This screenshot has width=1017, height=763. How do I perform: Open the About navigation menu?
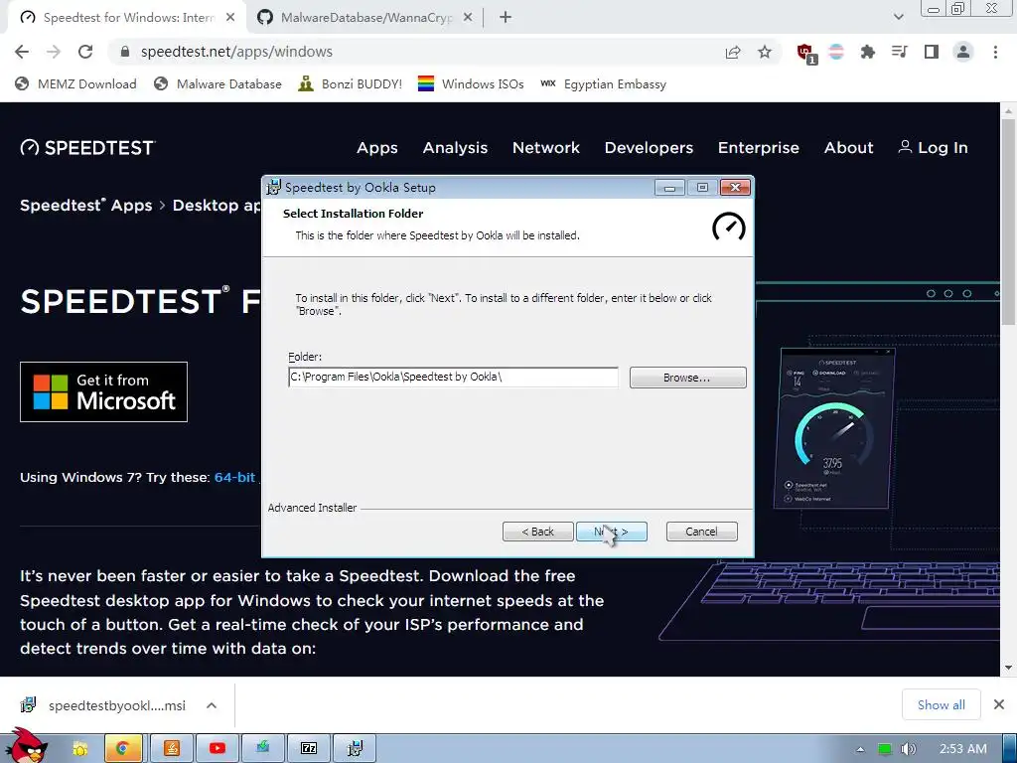click(x=848, y=148)
